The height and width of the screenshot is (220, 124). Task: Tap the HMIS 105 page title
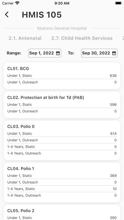point(42,15)
